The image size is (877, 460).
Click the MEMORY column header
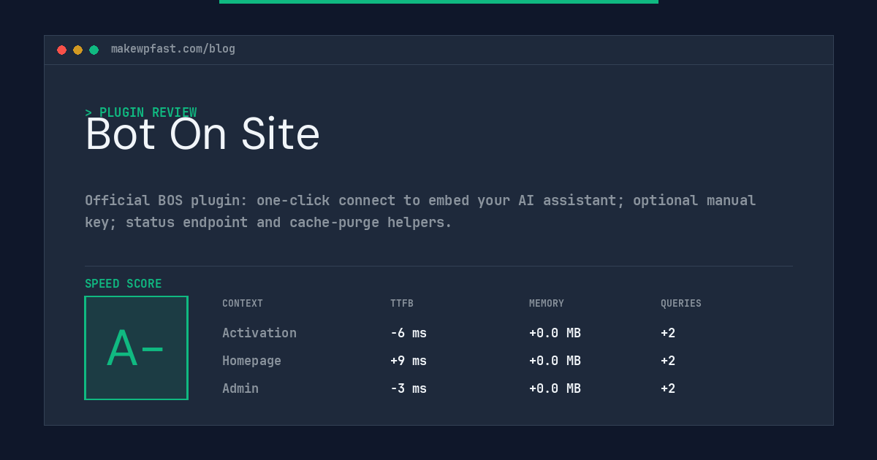pyautogui.click(x=547, y=304)
